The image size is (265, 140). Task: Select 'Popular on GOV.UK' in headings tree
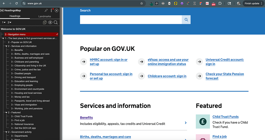click(20, 42)
